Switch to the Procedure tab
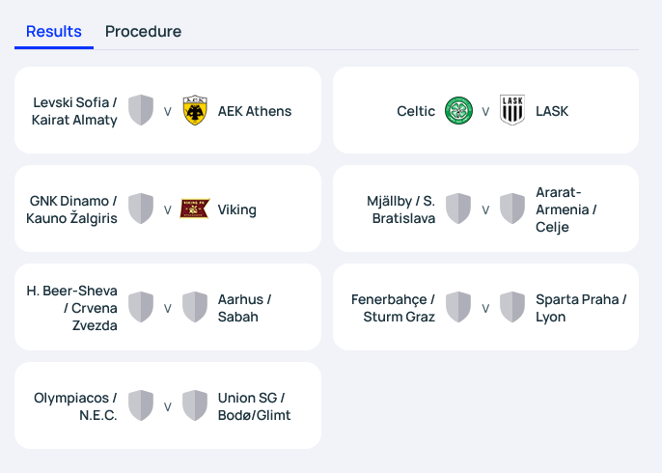The height and width of the screenshot is (473, 662). tap(143, 32)
